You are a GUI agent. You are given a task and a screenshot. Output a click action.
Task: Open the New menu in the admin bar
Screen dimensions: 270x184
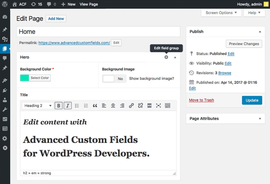[68, 4]
